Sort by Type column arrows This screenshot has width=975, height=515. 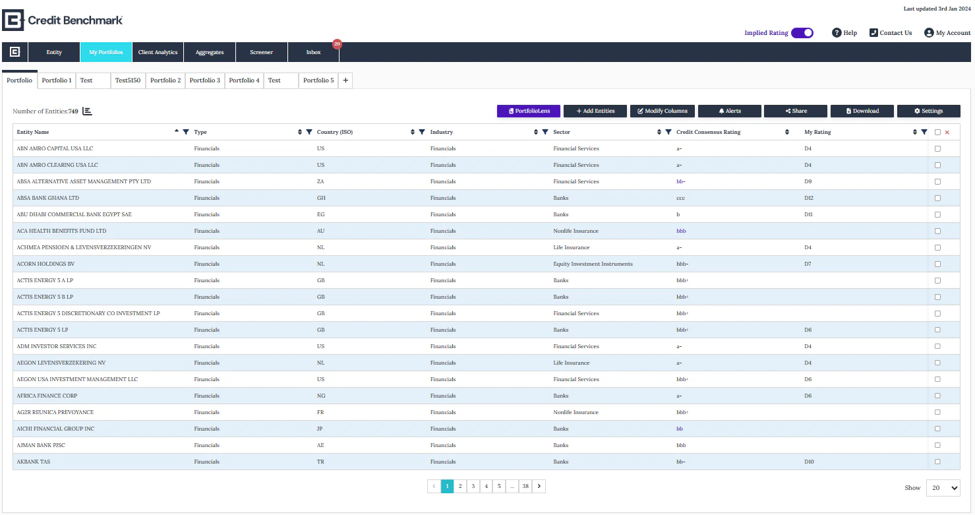(301, 132)
